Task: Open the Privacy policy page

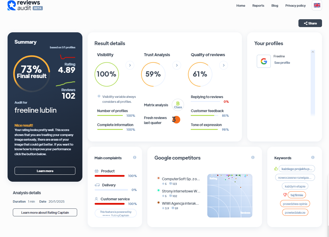Action: 296,6
